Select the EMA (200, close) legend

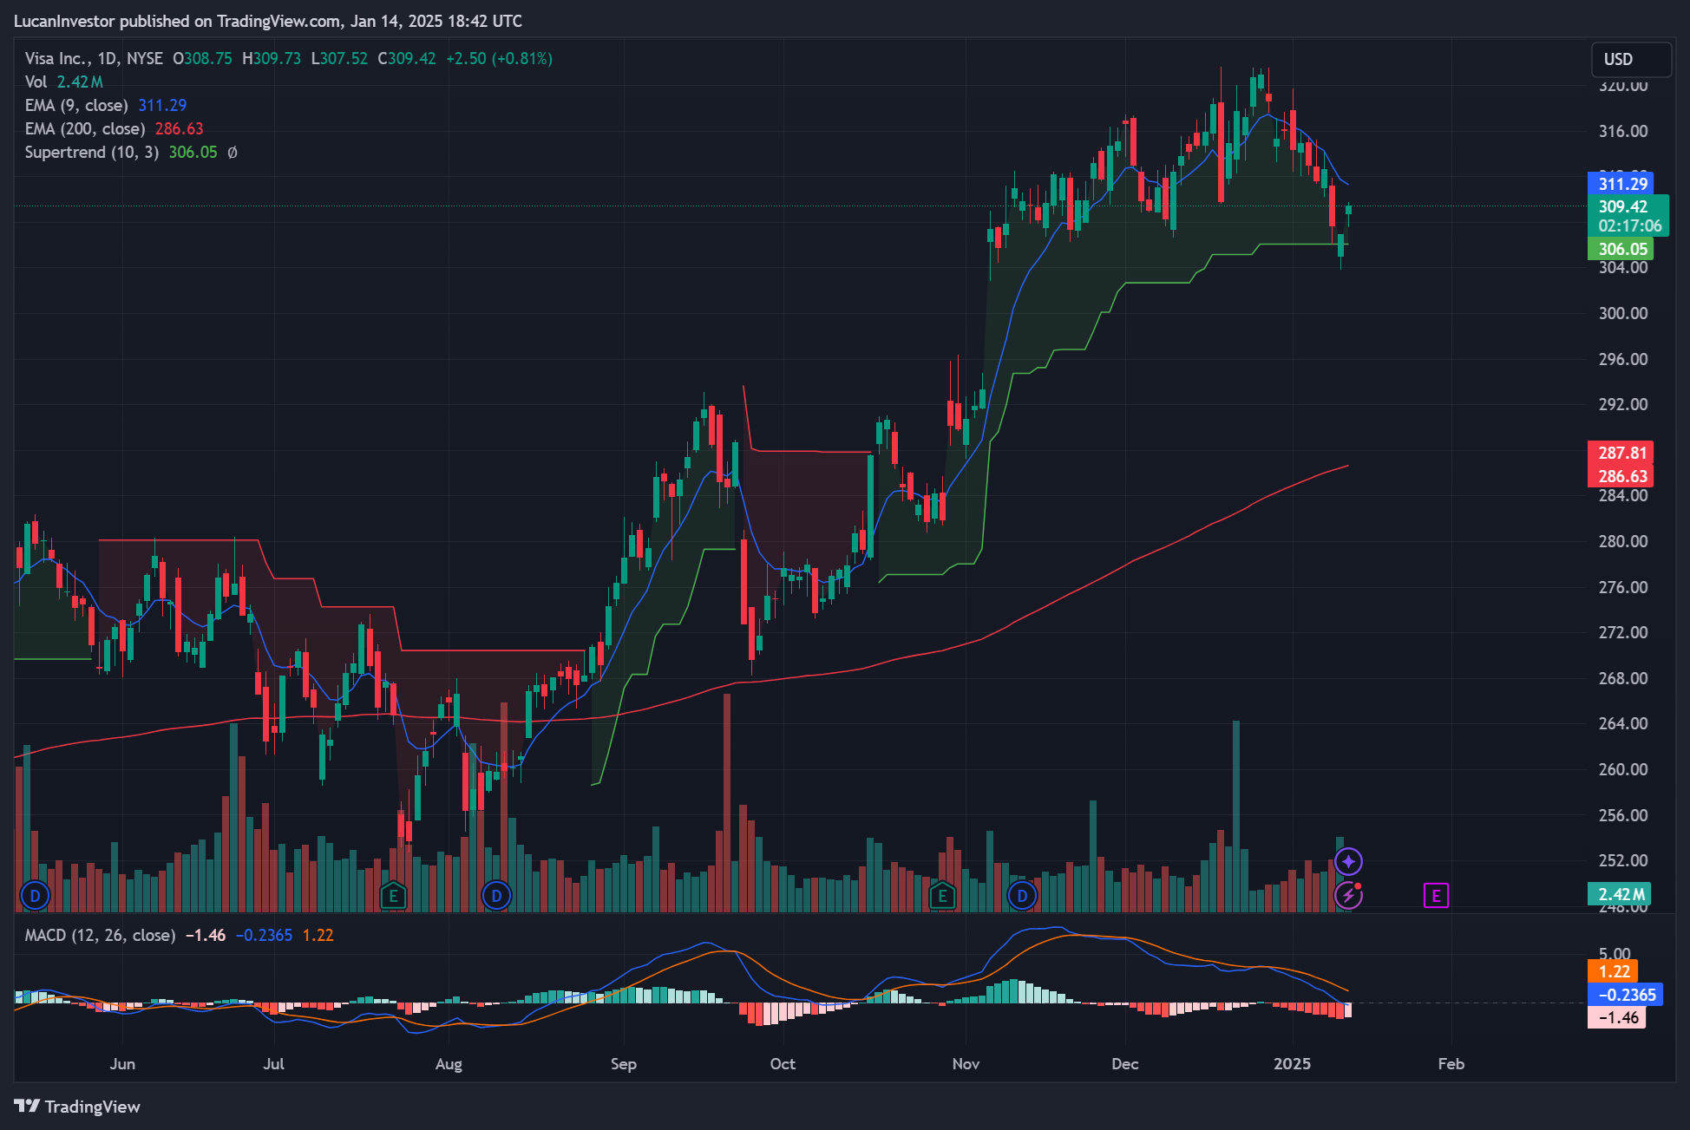[85, 128]
